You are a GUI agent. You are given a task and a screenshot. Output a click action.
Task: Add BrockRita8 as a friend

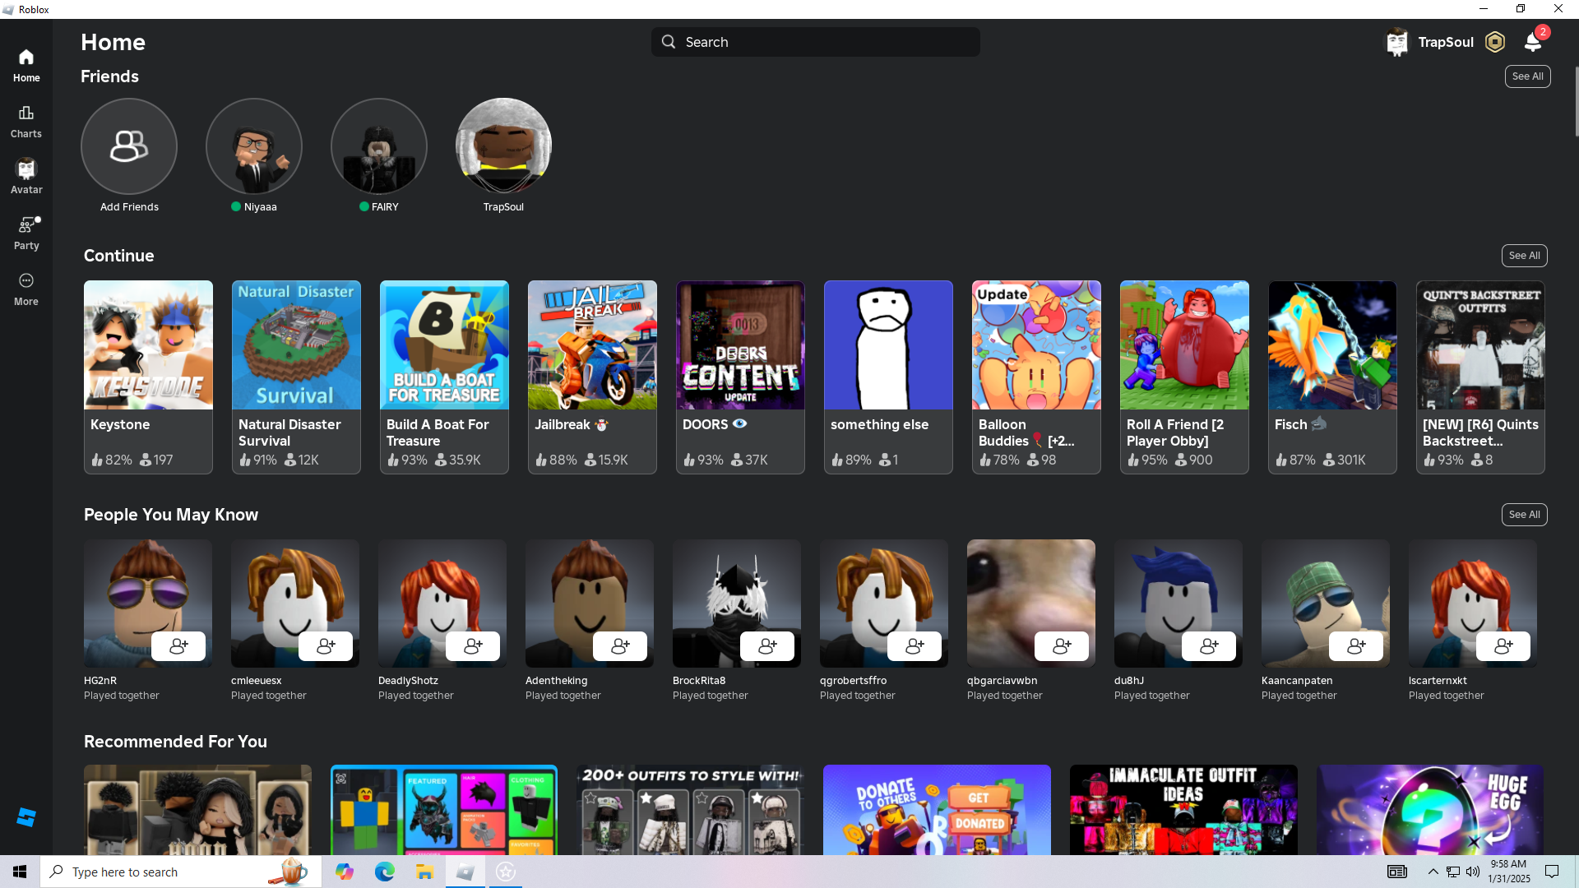pyautogui.click(x=767, y=646)
